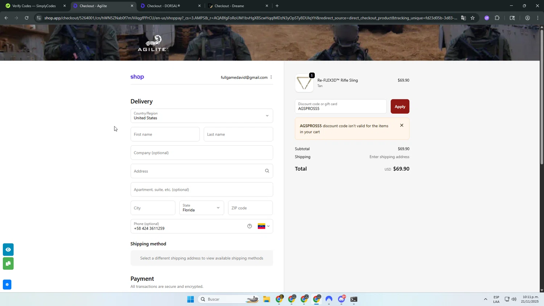Go back to previous page
The width and height of the screenshot is (544, 306).
[x=6, y=18]
